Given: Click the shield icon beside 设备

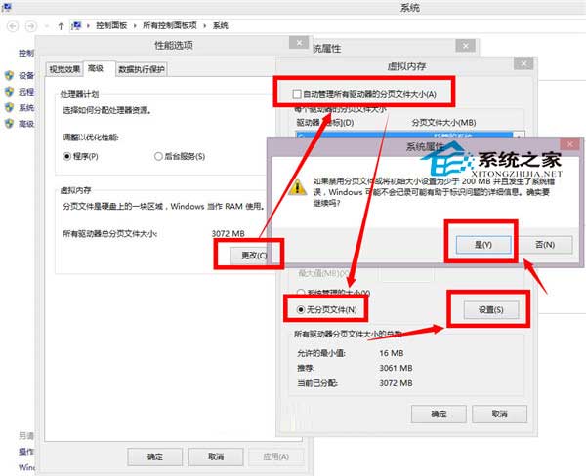Looking at the screenshot, I should [9, 73].
